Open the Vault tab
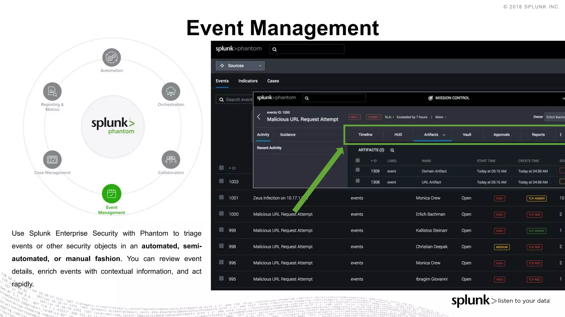 coord(467,135)
